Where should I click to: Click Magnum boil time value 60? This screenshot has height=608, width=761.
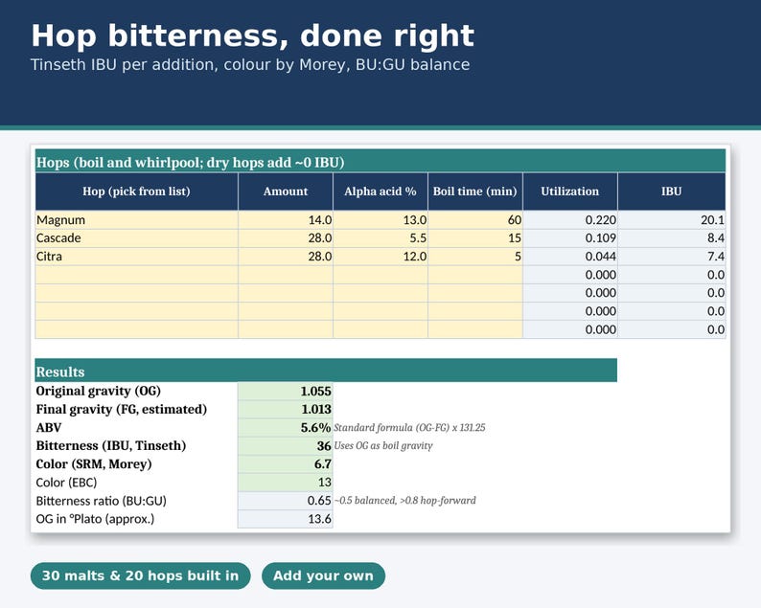pyautogui.click(x=475, y=219)
